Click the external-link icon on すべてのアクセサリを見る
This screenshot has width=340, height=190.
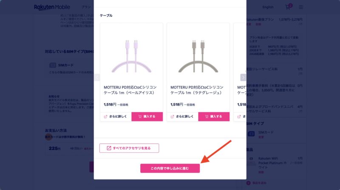(109, 148)
